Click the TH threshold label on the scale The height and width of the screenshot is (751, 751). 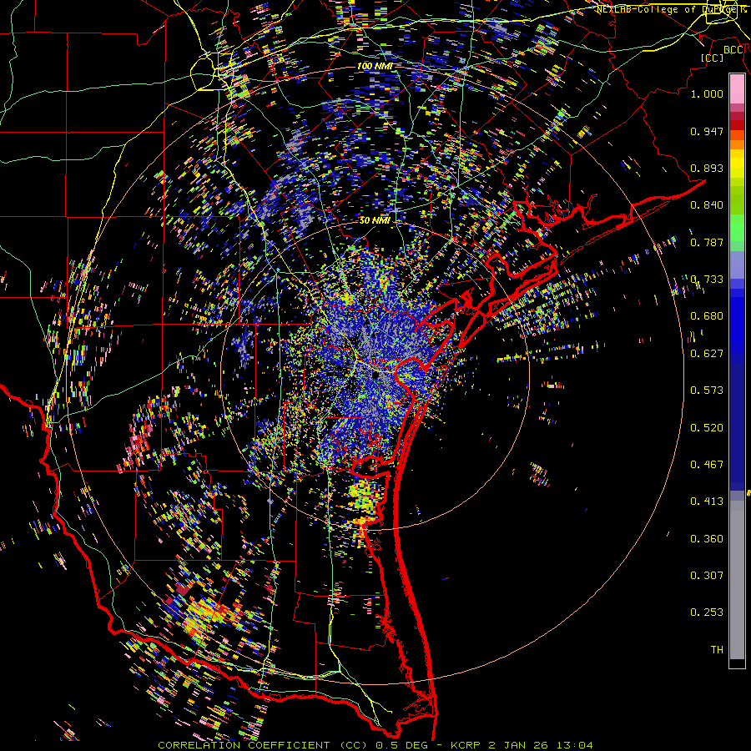[x=717, y=650]
